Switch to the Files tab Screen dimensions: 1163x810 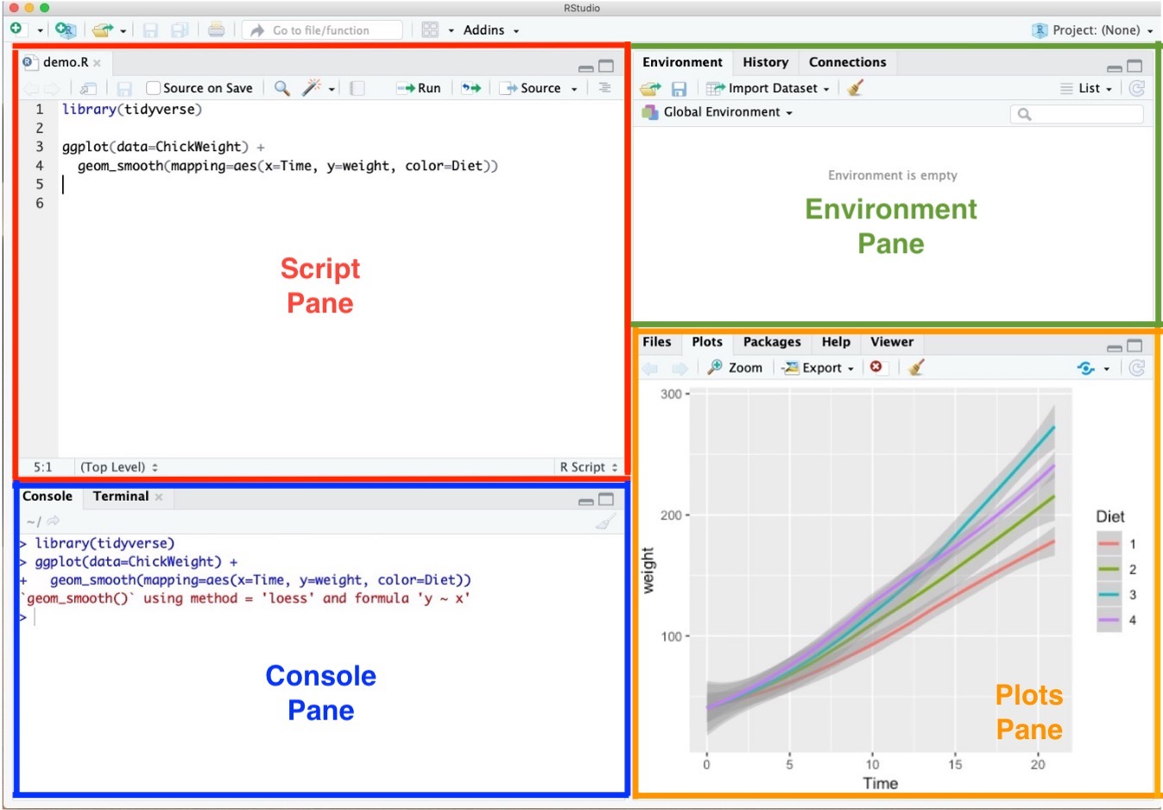657,342
